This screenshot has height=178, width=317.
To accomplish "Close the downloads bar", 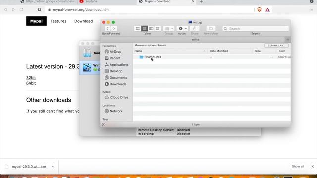I will tap(313, 167).
